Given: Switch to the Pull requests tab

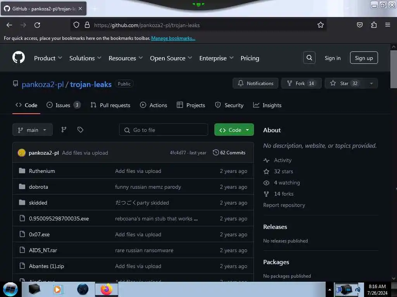Looking at the screenshot, I should coord(110,105).
